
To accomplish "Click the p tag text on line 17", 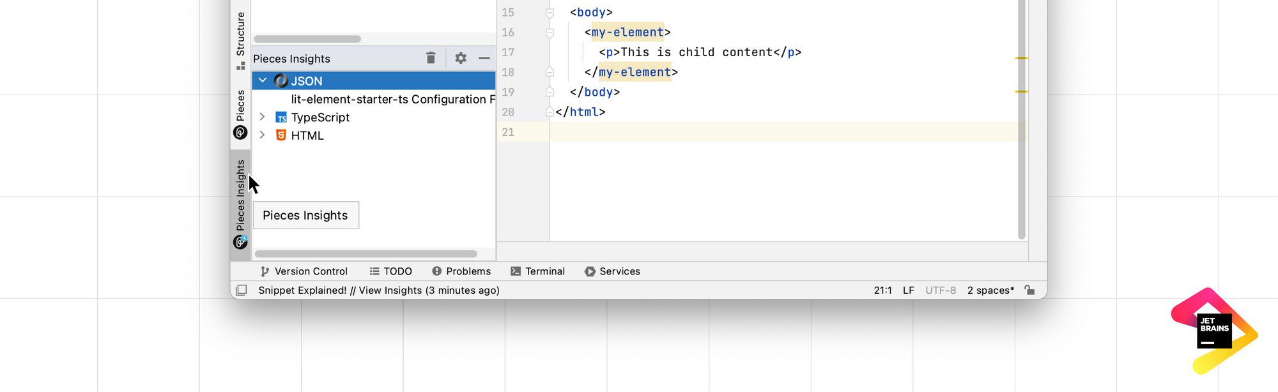I will [x=700, y=52].
